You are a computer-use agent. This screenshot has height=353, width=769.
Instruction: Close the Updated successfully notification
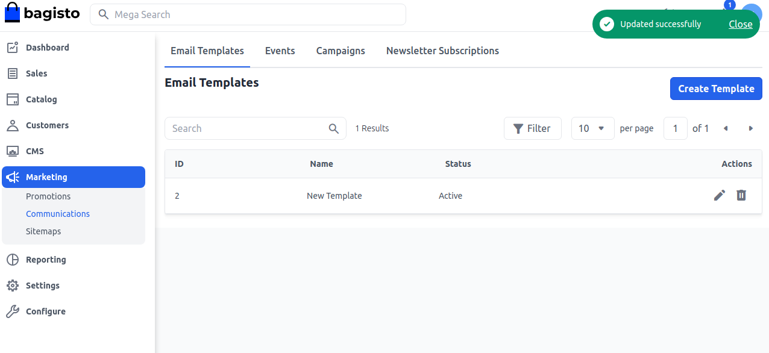pyautogui.click(x=740, y=24)
